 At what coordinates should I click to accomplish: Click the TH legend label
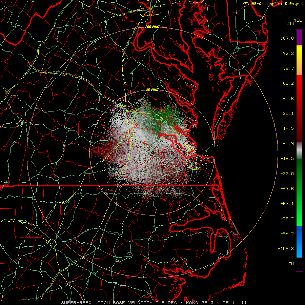291,264
